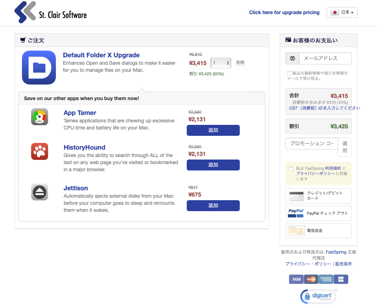Open the App Tamer title link

click(80, 113)
